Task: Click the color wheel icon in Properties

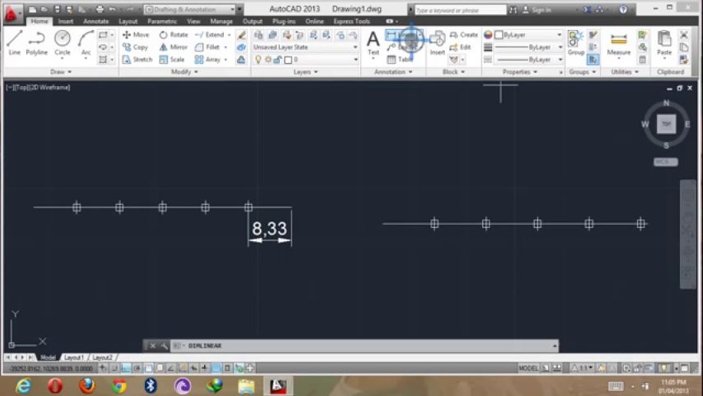Action: [488, 35]
